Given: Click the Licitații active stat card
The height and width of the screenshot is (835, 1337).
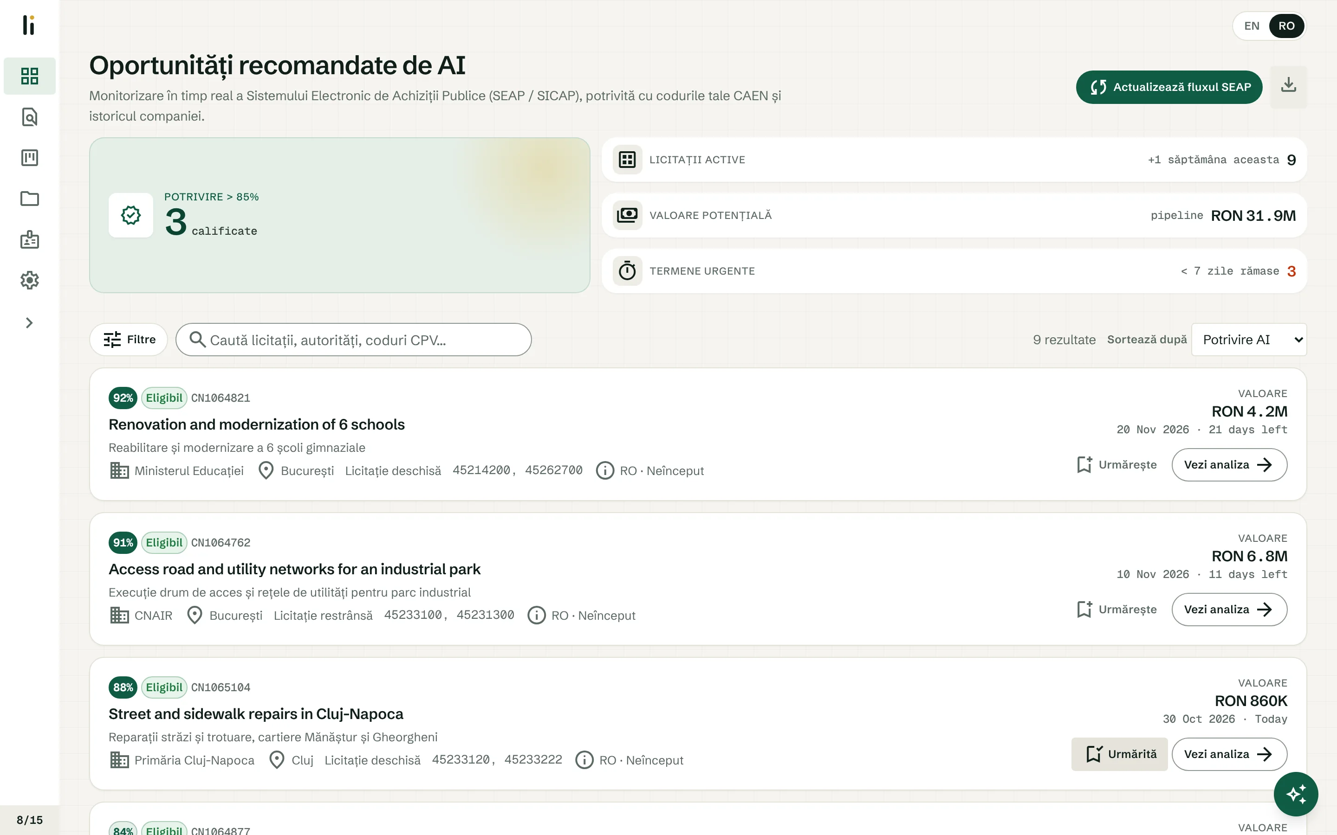Looking at the screenshot, I should 954,160.
